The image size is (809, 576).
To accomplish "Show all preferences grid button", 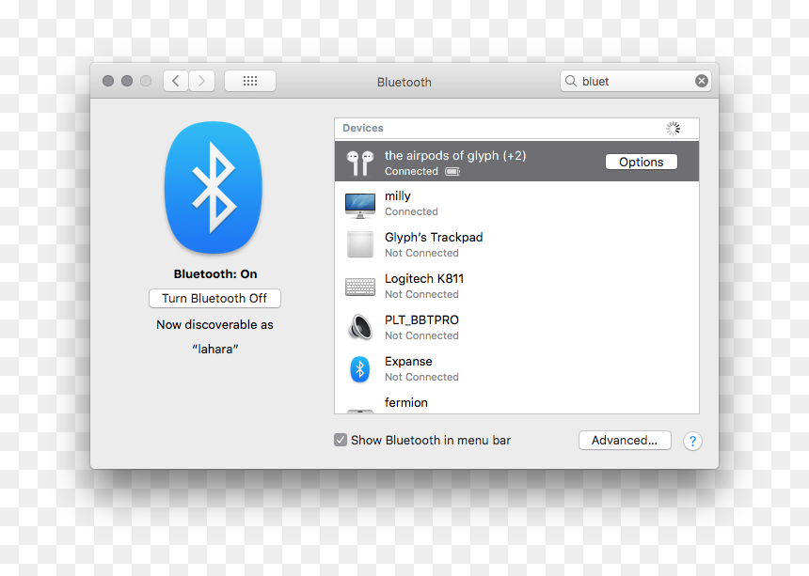I will (250, 82).
